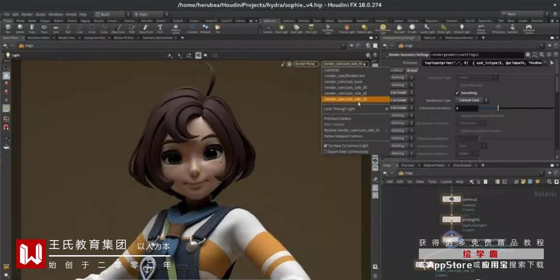Viewport: 560px width, 280px height.
Task: Select the Line shelf tool
Action: (x=80, y=28)
